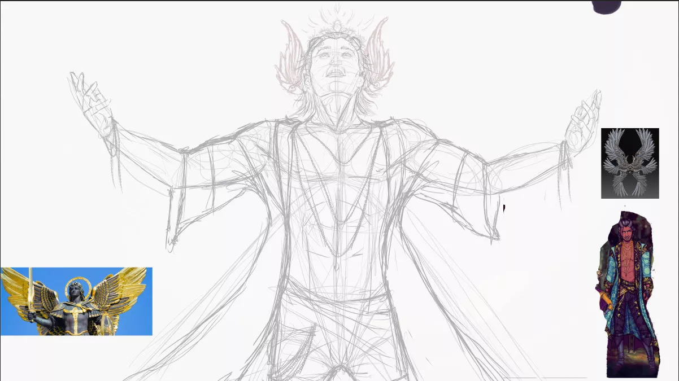The height and width of the screenshot is (381, 679).
Task: Click the sketched raised hand on canvas left
Action: point(92,100)
